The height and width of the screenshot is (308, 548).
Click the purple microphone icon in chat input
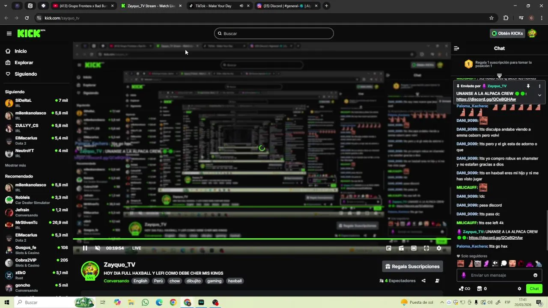point(463,275)
